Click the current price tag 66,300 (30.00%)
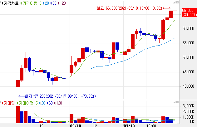Image resolution: width=197 pixels, height=127 pixels. tap(189, 12)
